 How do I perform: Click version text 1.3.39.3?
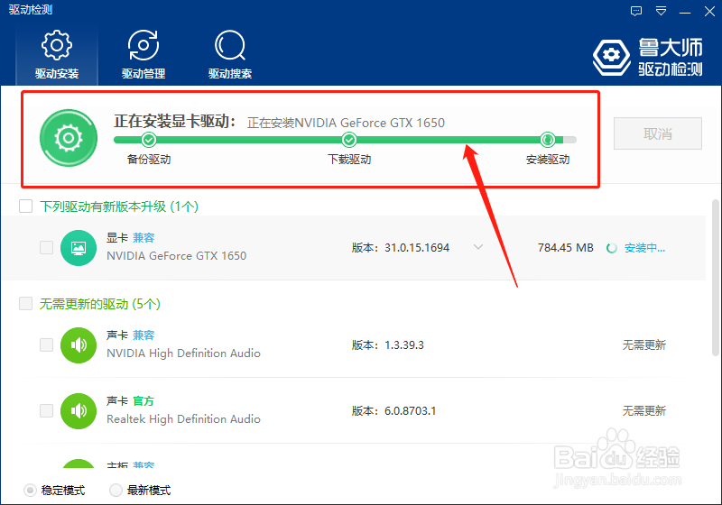(x=404, y=345)
